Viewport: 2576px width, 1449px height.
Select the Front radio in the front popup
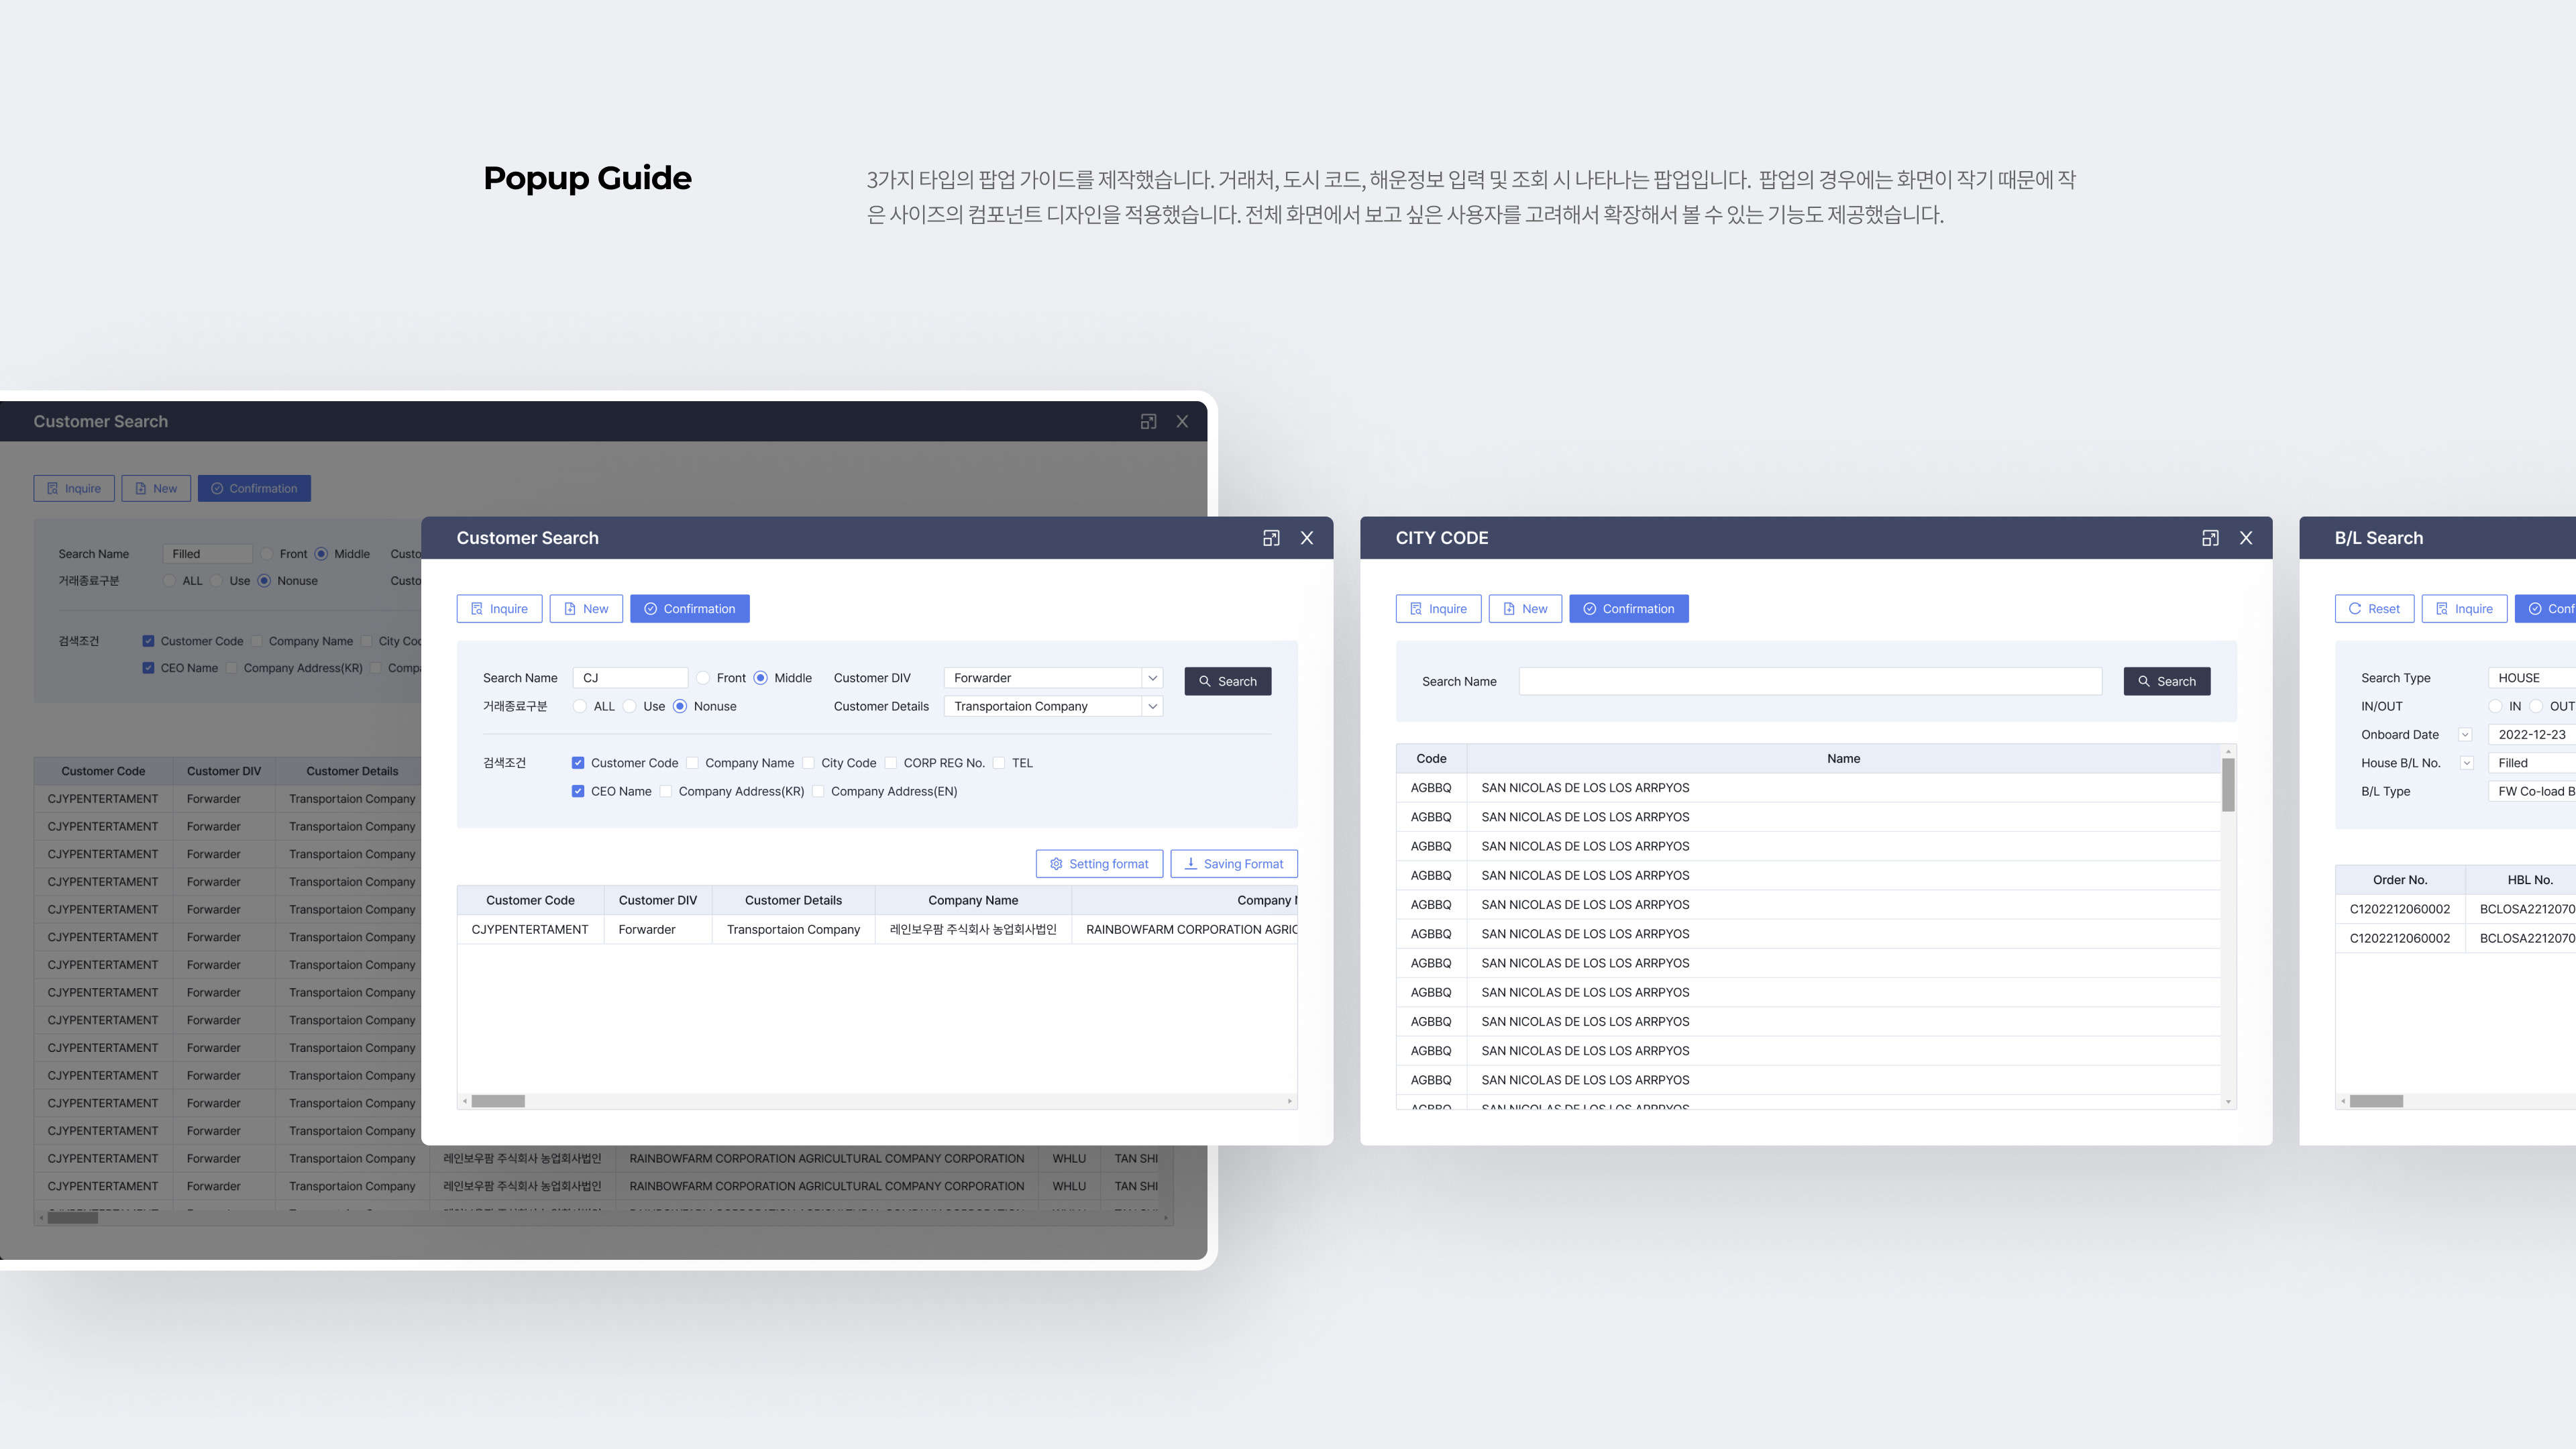tap(703, 678)
